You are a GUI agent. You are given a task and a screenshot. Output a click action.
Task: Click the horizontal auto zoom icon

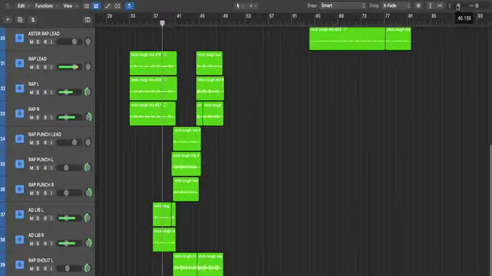tap(440, 5)
